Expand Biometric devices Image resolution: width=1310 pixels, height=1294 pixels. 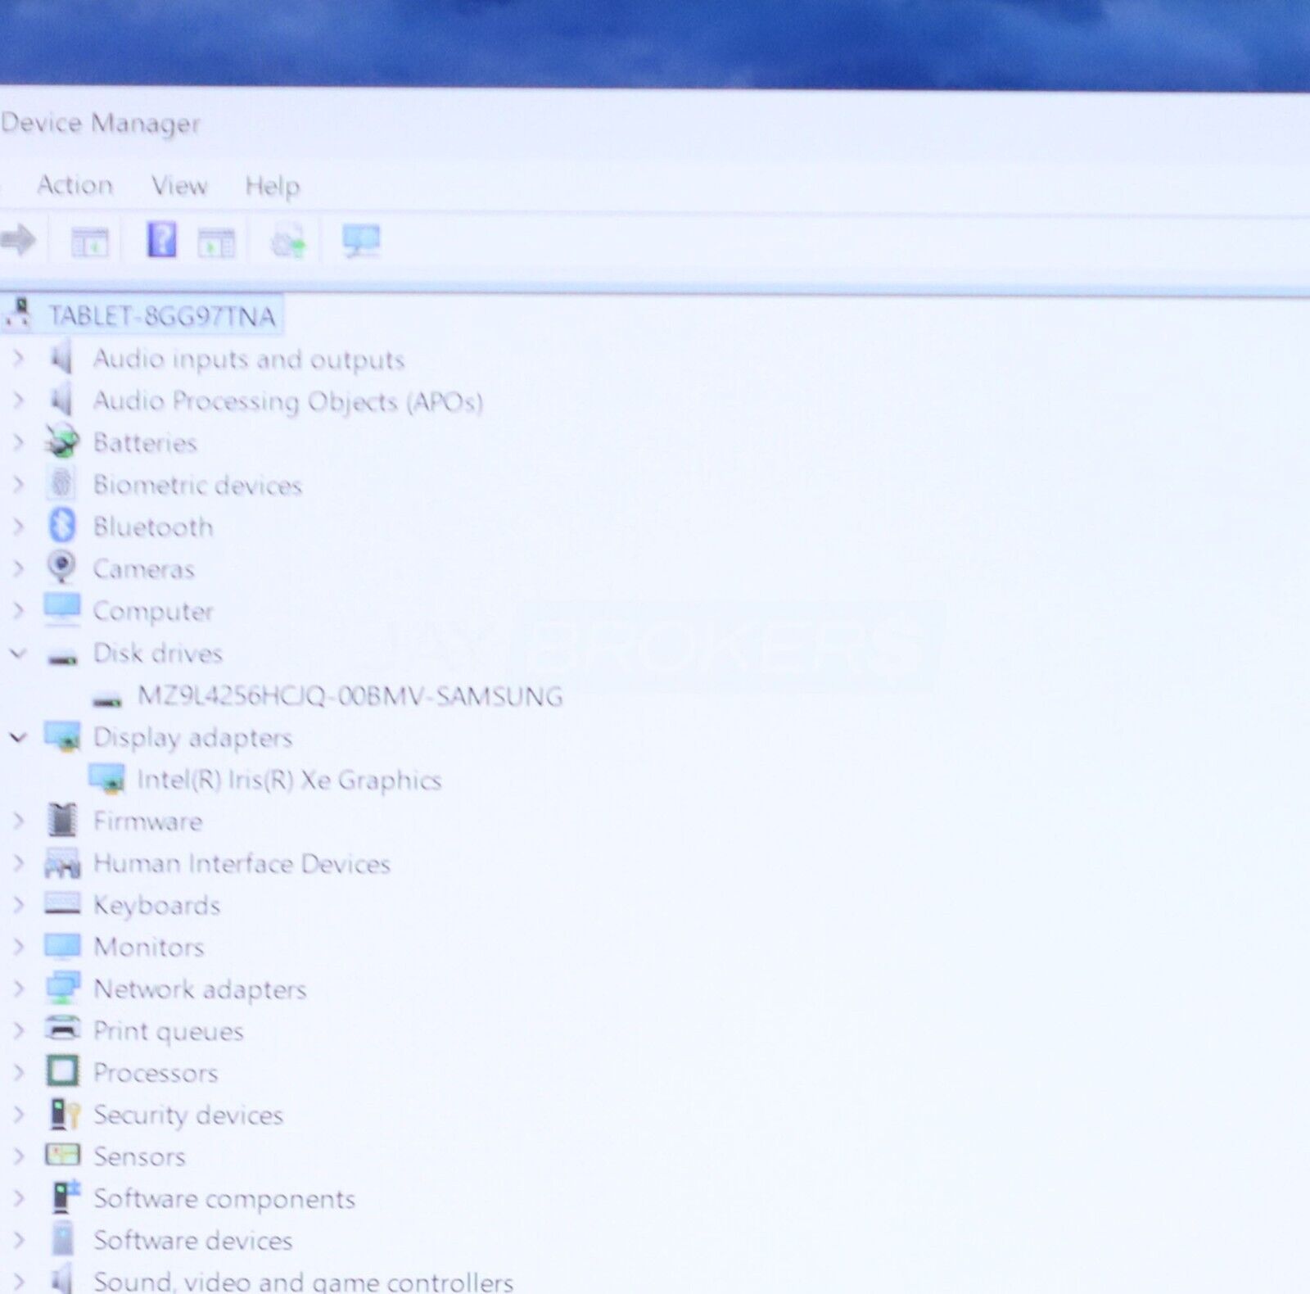pyautogui.click(x=18, y=484)
